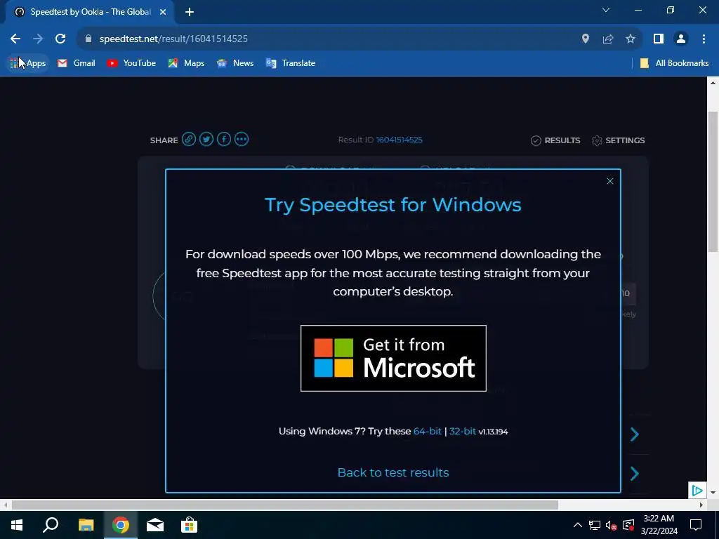Open YouTube bookmark
719x539 pixels.
131,63
